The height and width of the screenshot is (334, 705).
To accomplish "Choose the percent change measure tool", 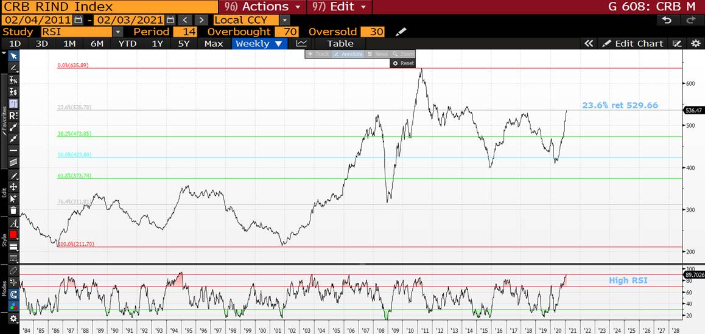I will point(13,80).
